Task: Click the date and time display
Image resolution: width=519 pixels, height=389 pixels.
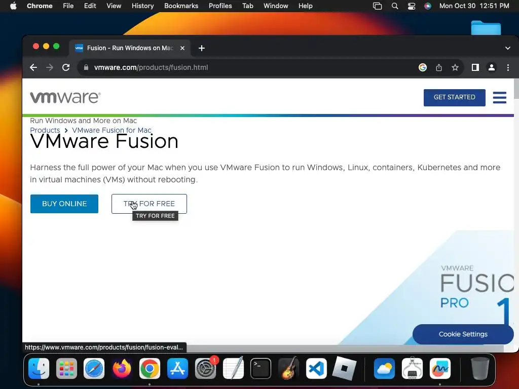Action: tap(474, 6)
